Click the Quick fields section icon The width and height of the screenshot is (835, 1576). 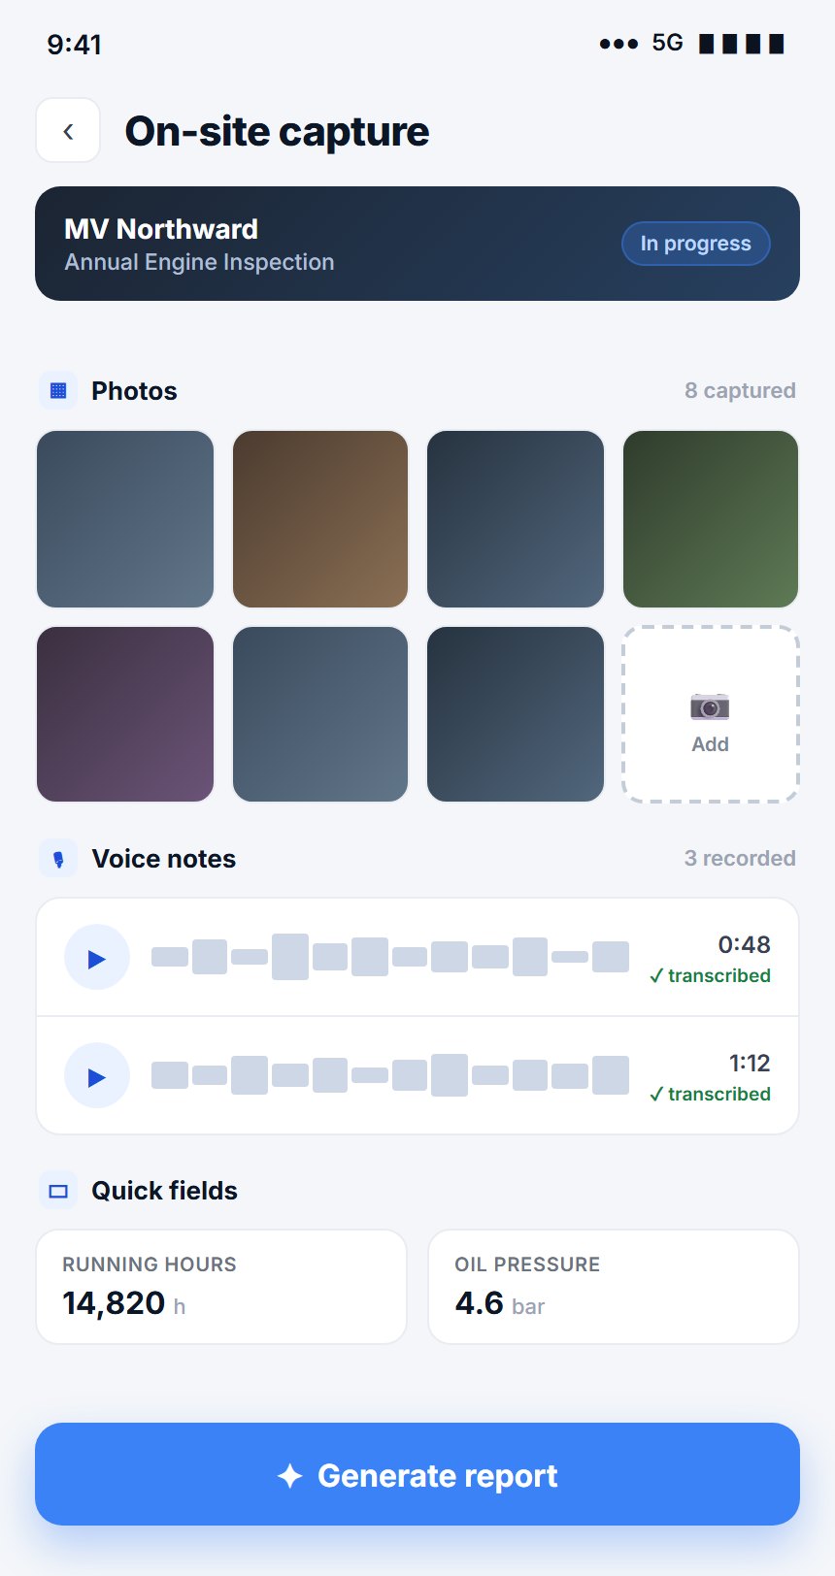pyautogui.click(x=58, y=1191)
